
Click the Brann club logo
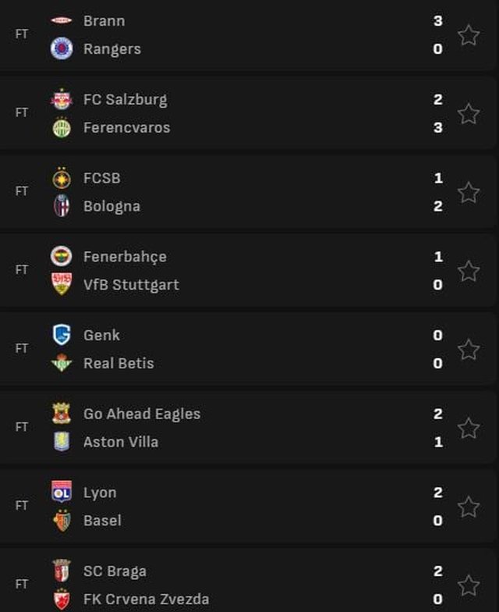point(62,20)
